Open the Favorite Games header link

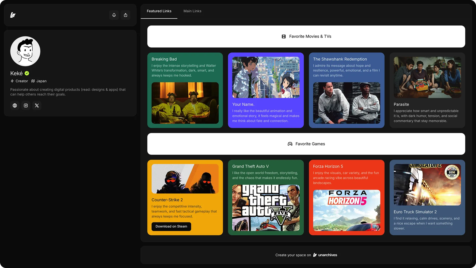(x=306, y=144)
